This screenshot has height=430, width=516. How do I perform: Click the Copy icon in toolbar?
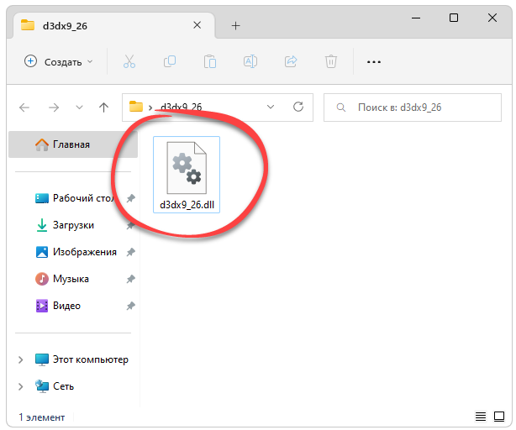pos(170,61)
